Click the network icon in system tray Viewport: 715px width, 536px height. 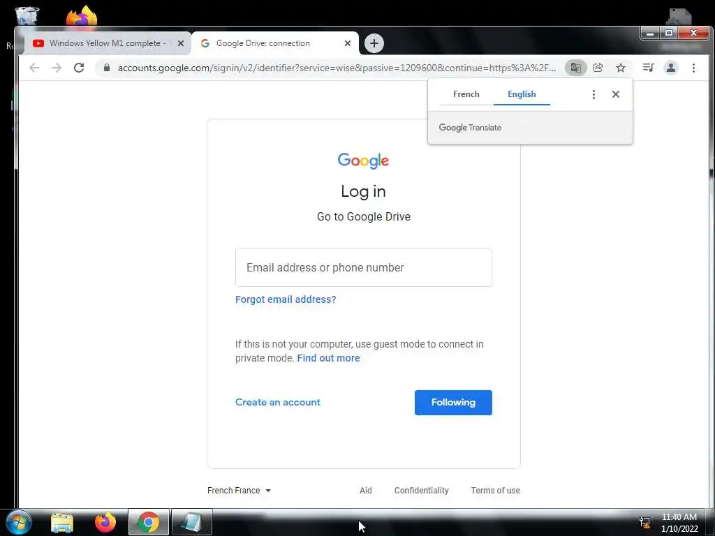pyautogui.click(x=644, y=523)
